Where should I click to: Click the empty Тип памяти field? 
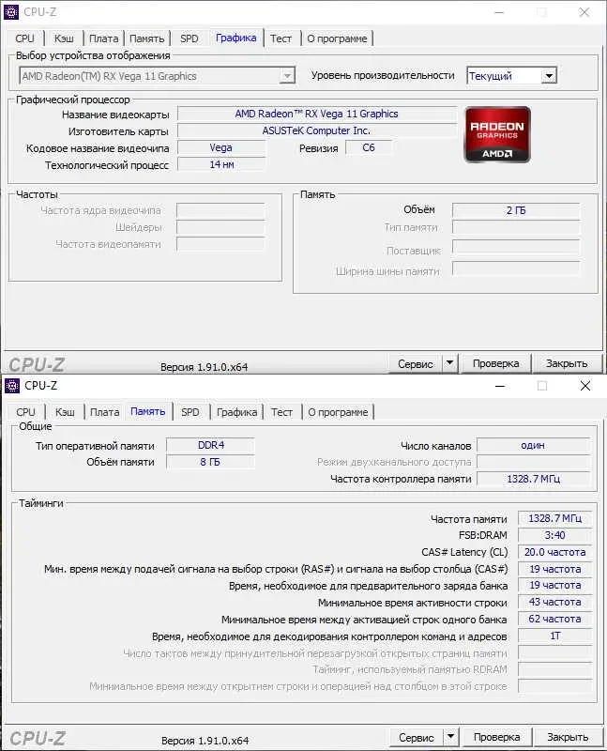(x=516, y=227)
